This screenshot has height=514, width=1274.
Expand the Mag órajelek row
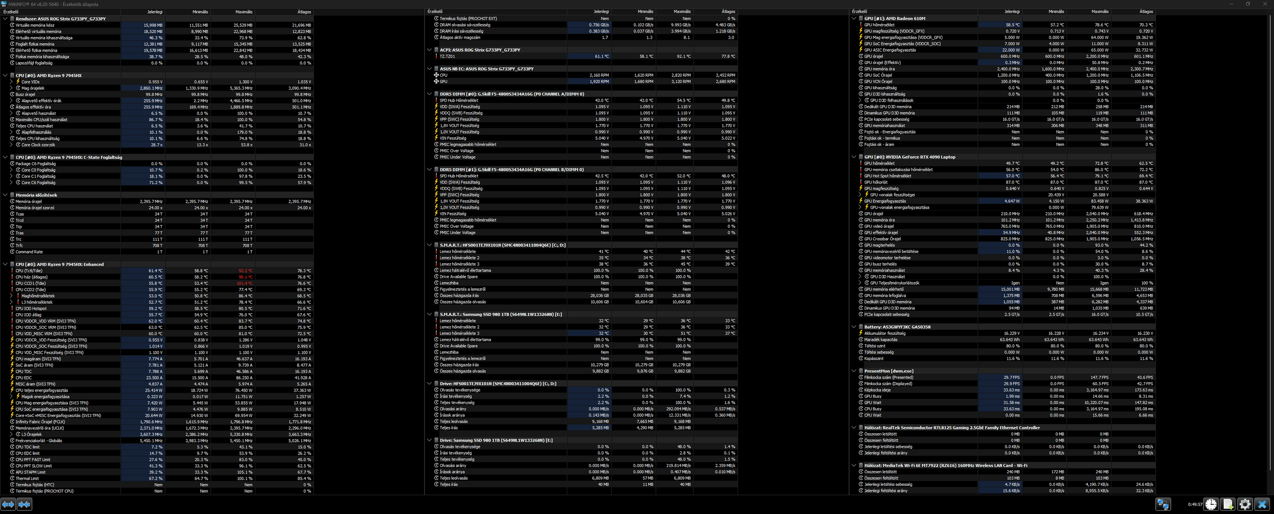(11, 88)
